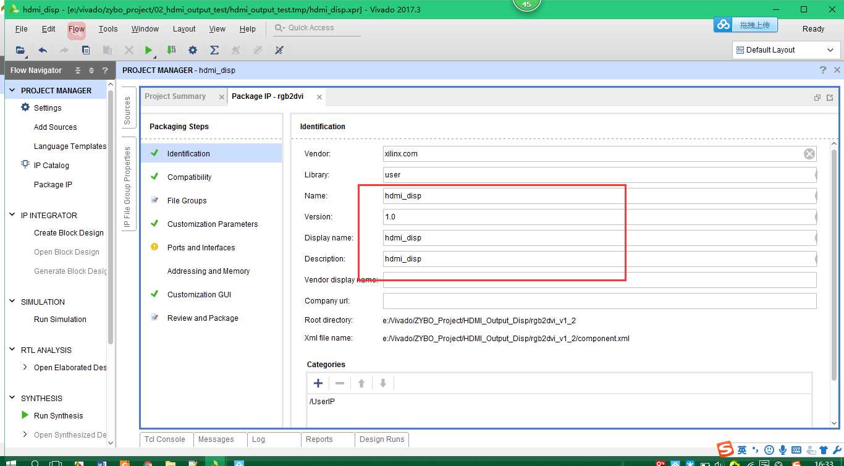Click the Company url input field

(x=599, y=301)
